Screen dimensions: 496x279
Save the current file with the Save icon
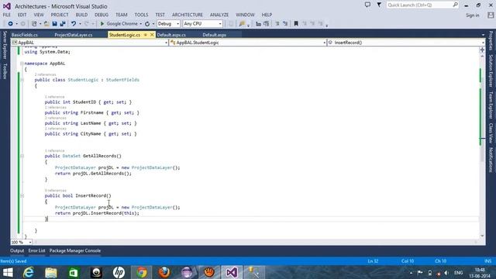coord(54,24)
